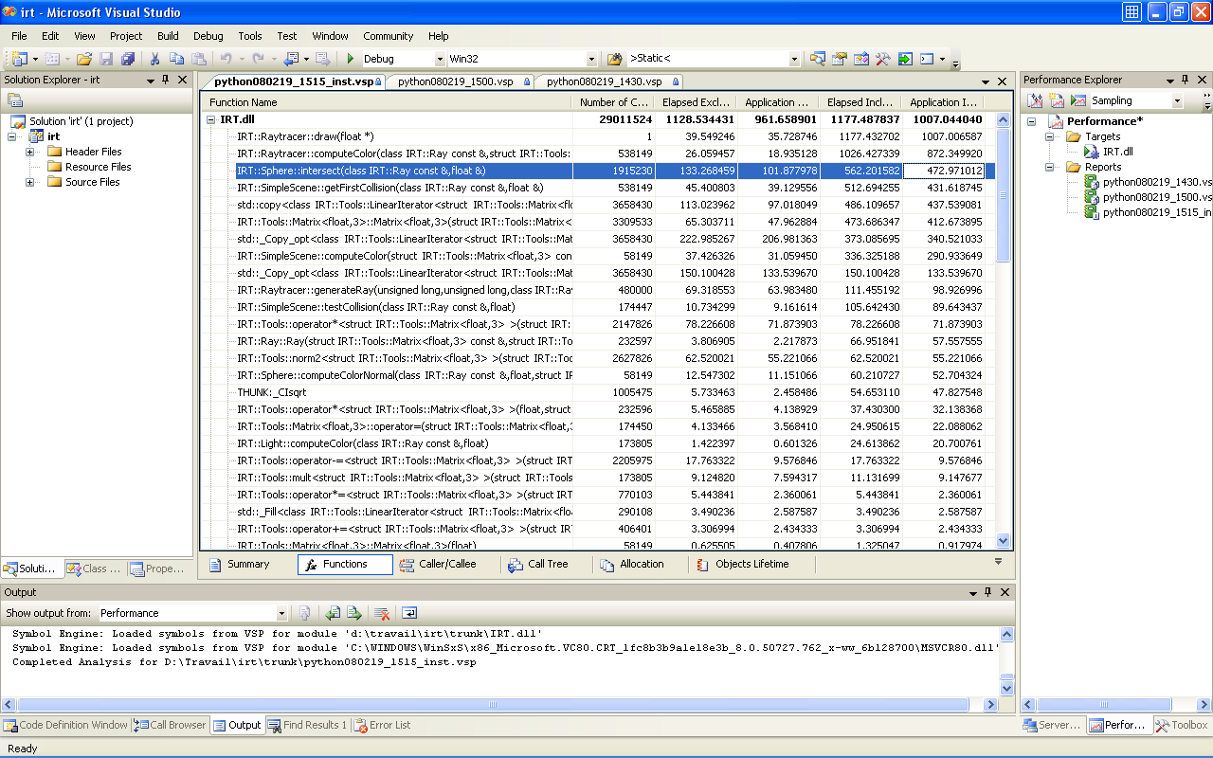Click the Output horizontal scrollbar

[x=493, y=704]
